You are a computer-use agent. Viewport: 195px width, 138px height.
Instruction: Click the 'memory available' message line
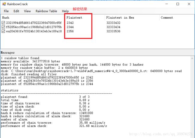(30, 61)
